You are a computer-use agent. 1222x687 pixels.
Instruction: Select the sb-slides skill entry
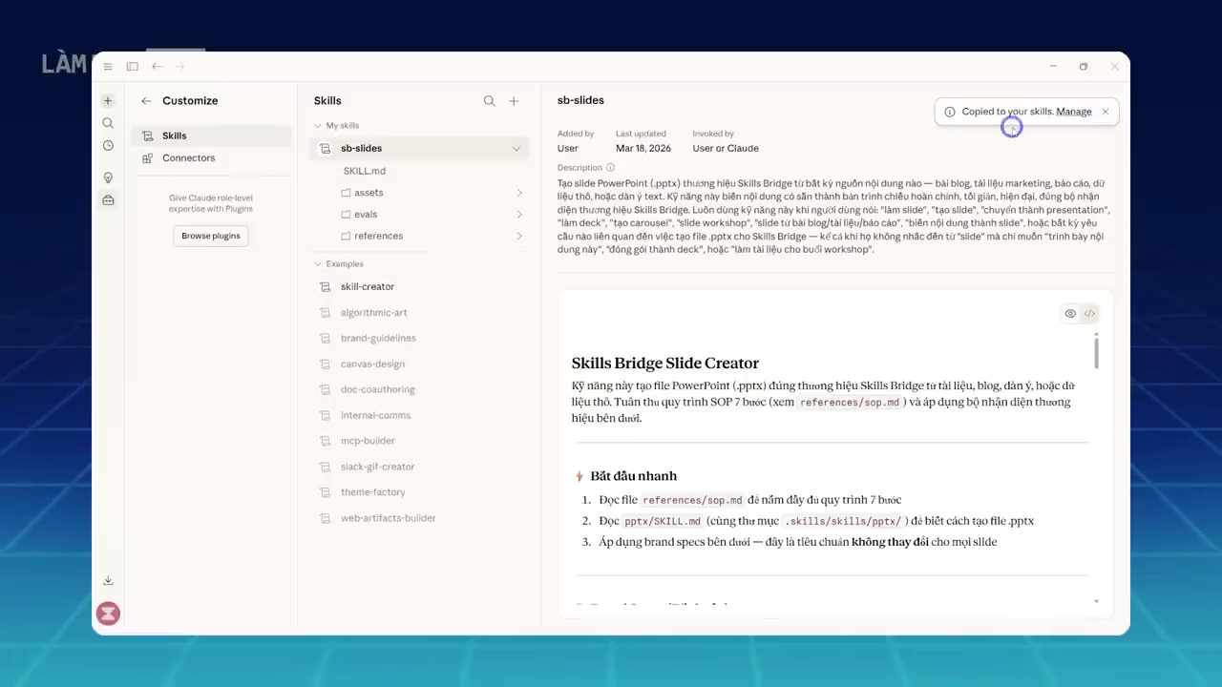[x=419, y=148]
